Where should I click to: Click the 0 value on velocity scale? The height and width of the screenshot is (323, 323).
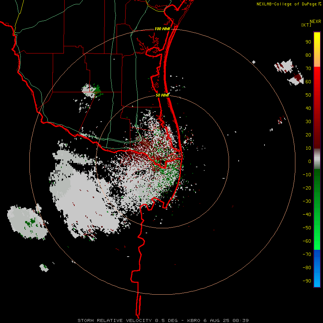pyautogui.click(x=310, y=161)
